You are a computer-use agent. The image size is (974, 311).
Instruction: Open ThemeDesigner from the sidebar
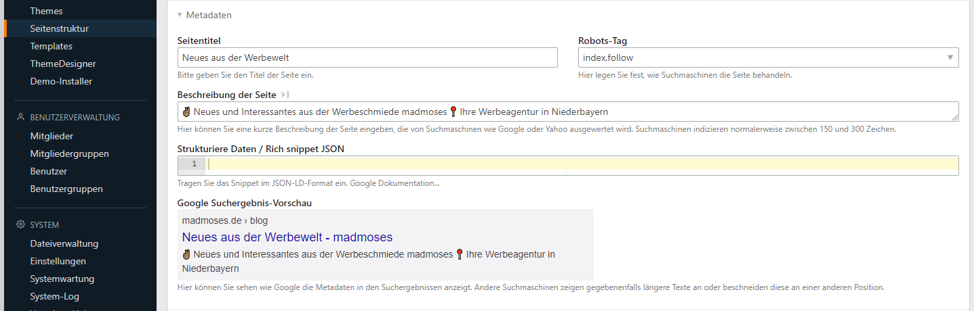(62, 64)
